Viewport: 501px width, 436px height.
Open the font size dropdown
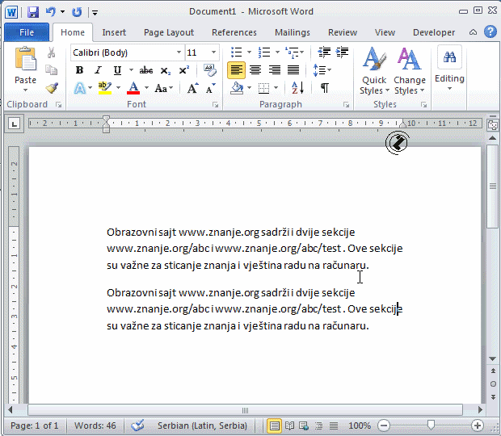pyautogui.click(x=214, y=52)
